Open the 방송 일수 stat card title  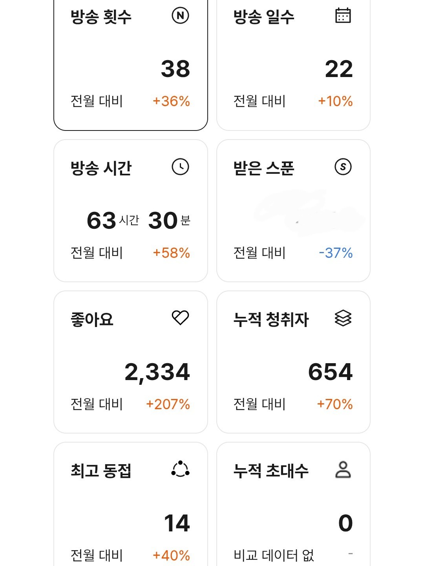[263, 17]
